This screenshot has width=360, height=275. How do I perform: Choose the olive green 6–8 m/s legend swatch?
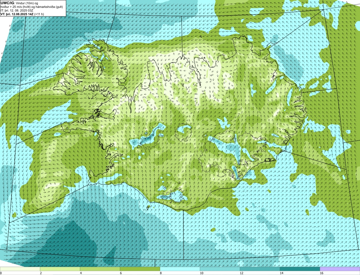pos(140,269)
